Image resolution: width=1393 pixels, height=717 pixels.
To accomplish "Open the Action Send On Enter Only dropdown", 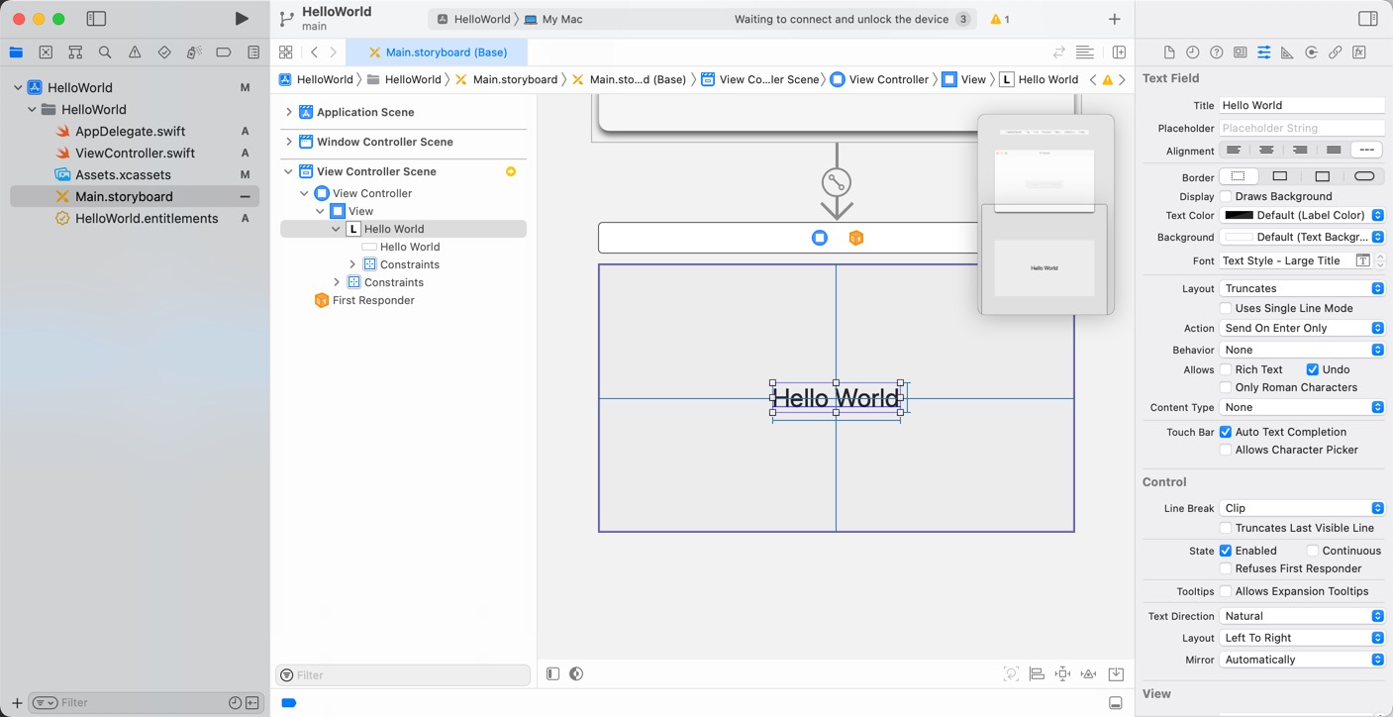I will pos(1302,328).
